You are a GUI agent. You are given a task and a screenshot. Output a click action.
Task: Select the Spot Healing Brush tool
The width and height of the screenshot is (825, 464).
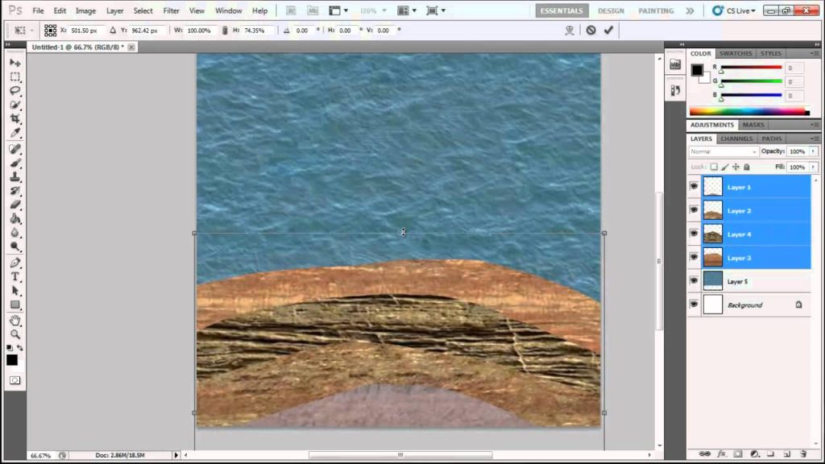click(15, 149)
